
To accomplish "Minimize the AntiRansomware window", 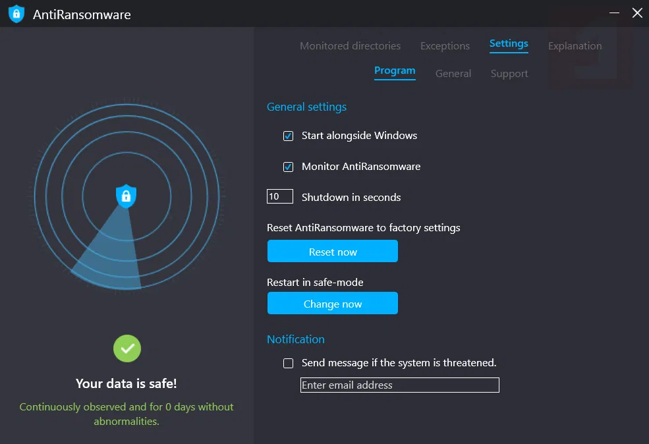I will coord(614,13).
